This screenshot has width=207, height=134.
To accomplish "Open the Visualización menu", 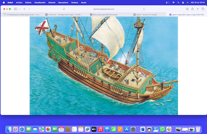I will coord(40,3).
